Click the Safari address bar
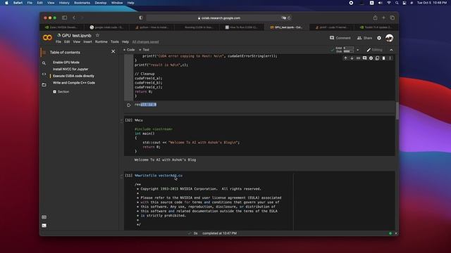This screenshot has height=253, width=451. click(x=219, y=18)
